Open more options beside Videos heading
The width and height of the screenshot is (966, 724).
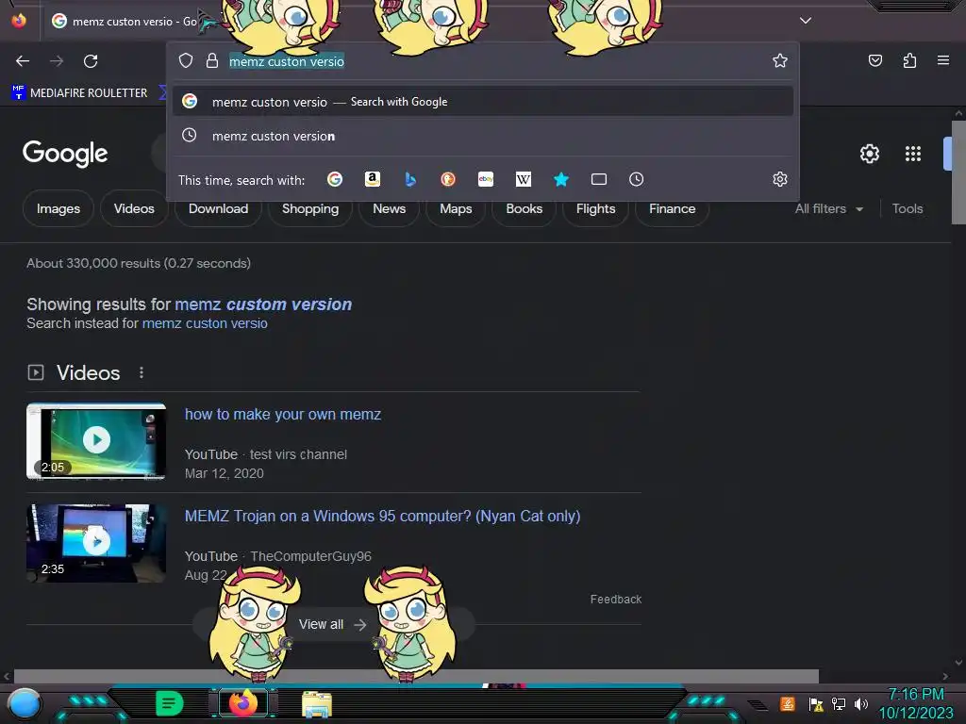click(142, 372)
